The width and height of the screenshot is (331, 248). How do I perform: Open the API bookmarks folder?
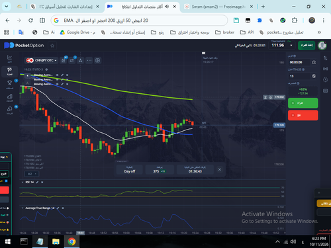(247, 32)
